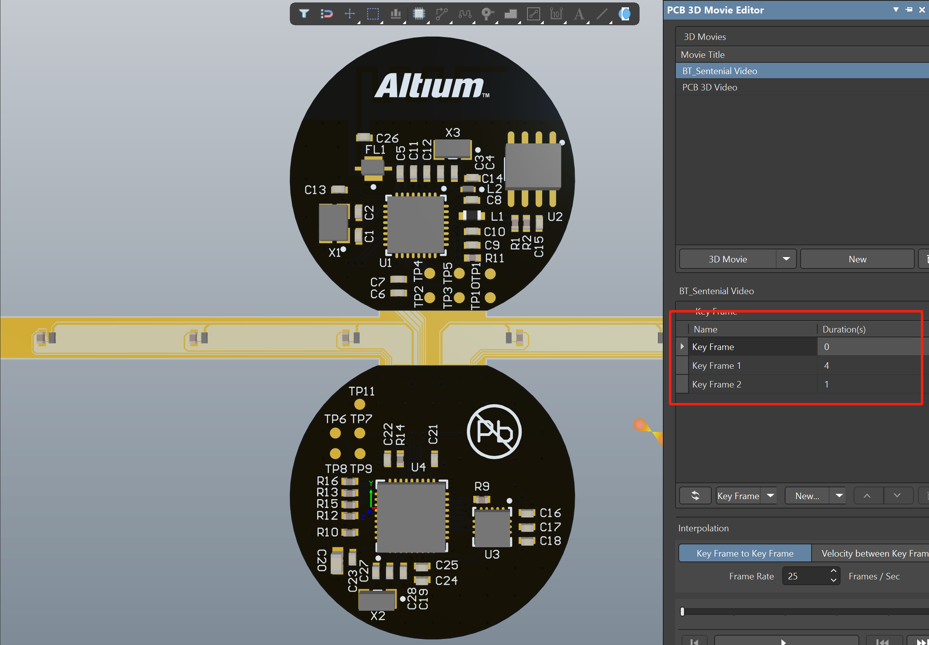
Task: Activate the interactive routing tool icon
Action: 441,14
